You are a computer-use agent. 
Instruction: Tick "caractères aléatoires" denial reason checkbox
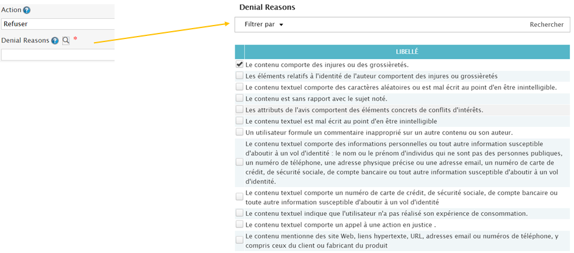click(239, 87)
